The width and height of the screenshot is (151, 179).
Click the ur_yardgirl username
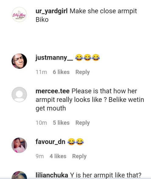click(51, 11)
